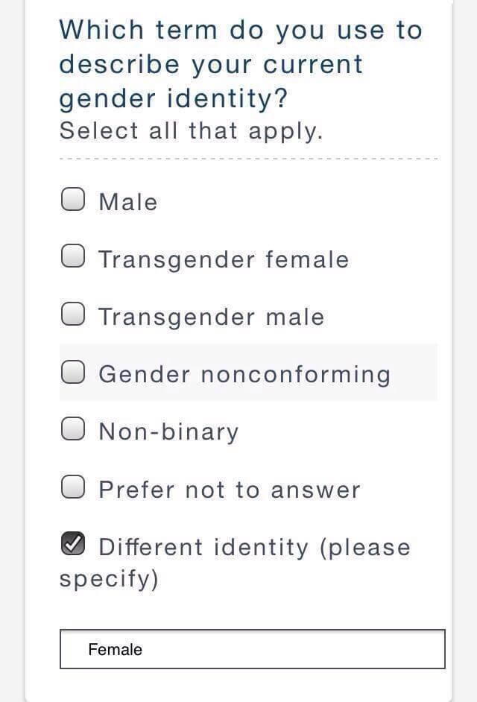Click the 'Select all that apply.' instruction
This screenshot has height=702, width=477.
[x=191, y=130]
